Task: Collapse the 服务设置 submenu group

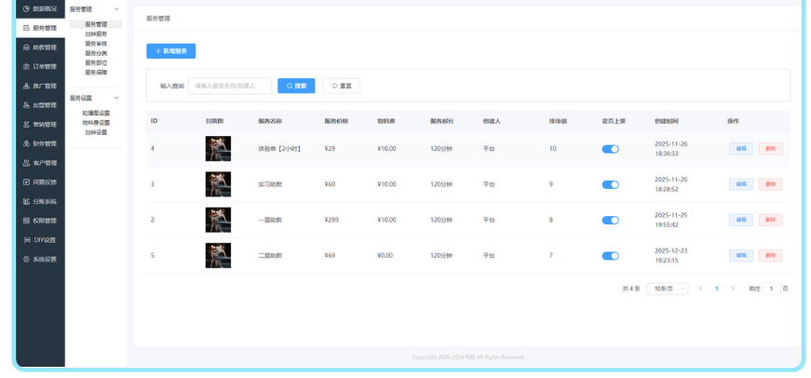Action: [x=116, y=98]
